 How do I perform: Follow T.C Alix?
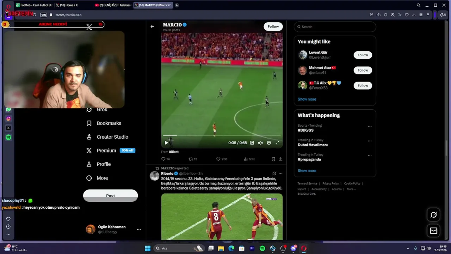click(x=363, y=85)
